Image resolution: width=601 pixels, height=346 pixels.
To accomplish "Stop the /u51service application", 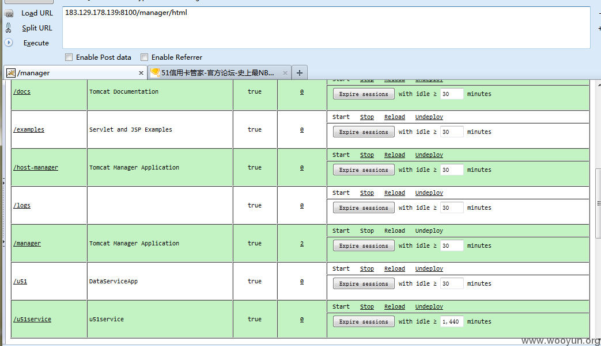I will point(367,306).
